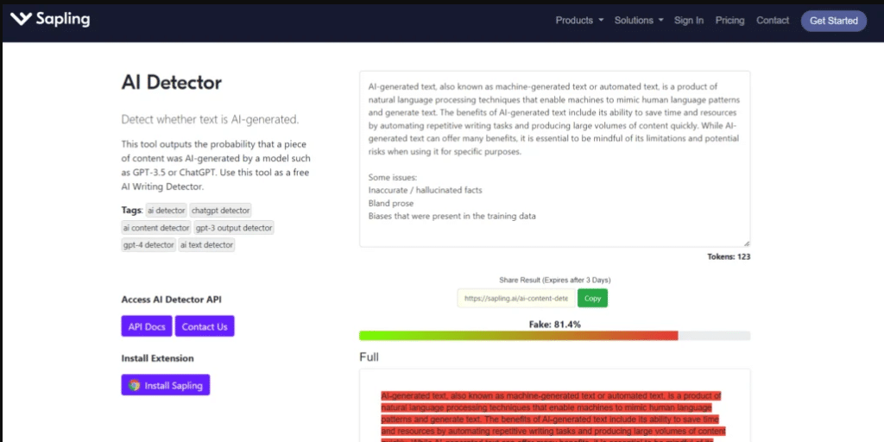
Task: Click the 'Install Extension' heading
Action: (x=157, y=358)
